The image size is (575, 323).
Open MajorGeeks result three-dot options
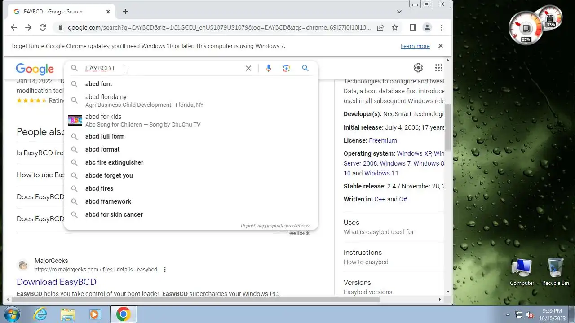point(165,270)
